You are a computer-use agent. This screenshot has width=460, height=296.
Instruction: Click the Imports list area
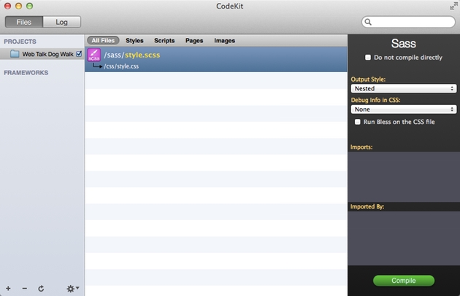pos(404,176)
